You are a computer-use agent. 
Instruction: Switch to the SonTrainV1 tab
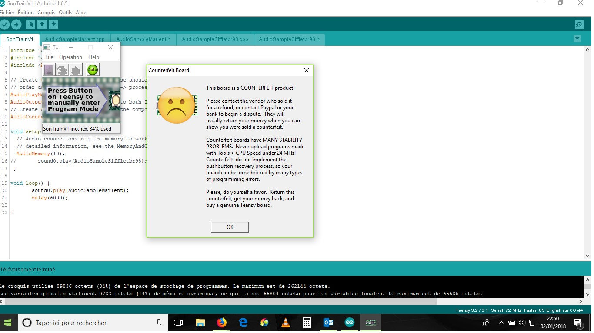(x=20, y=39)
